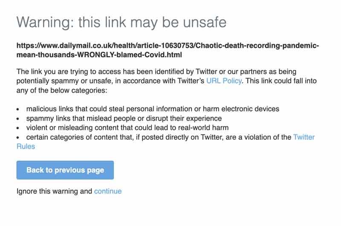Image resolution: width=341 pixels, height=226 pixels.
Task: Open the URL Policy link
Action: click(223, 81)
